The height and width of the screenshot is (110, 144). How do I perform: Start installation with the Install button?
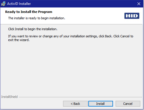click(101, 104)
